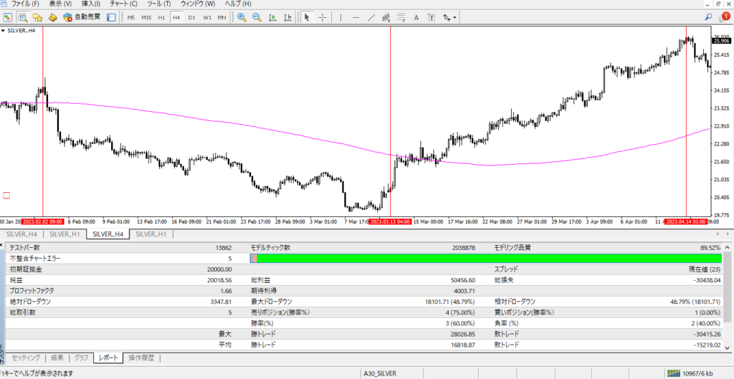Switch timeframe to D1
This screenshot has width=734, height=379.
tap(191, 17)
